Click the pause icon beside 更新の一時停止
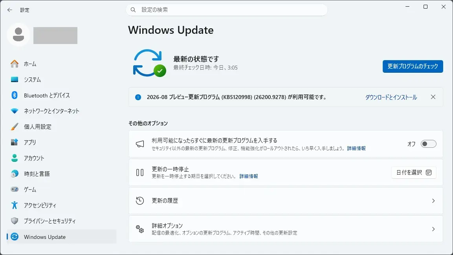The height and width of the screenshot is (255, 453). 140,172
